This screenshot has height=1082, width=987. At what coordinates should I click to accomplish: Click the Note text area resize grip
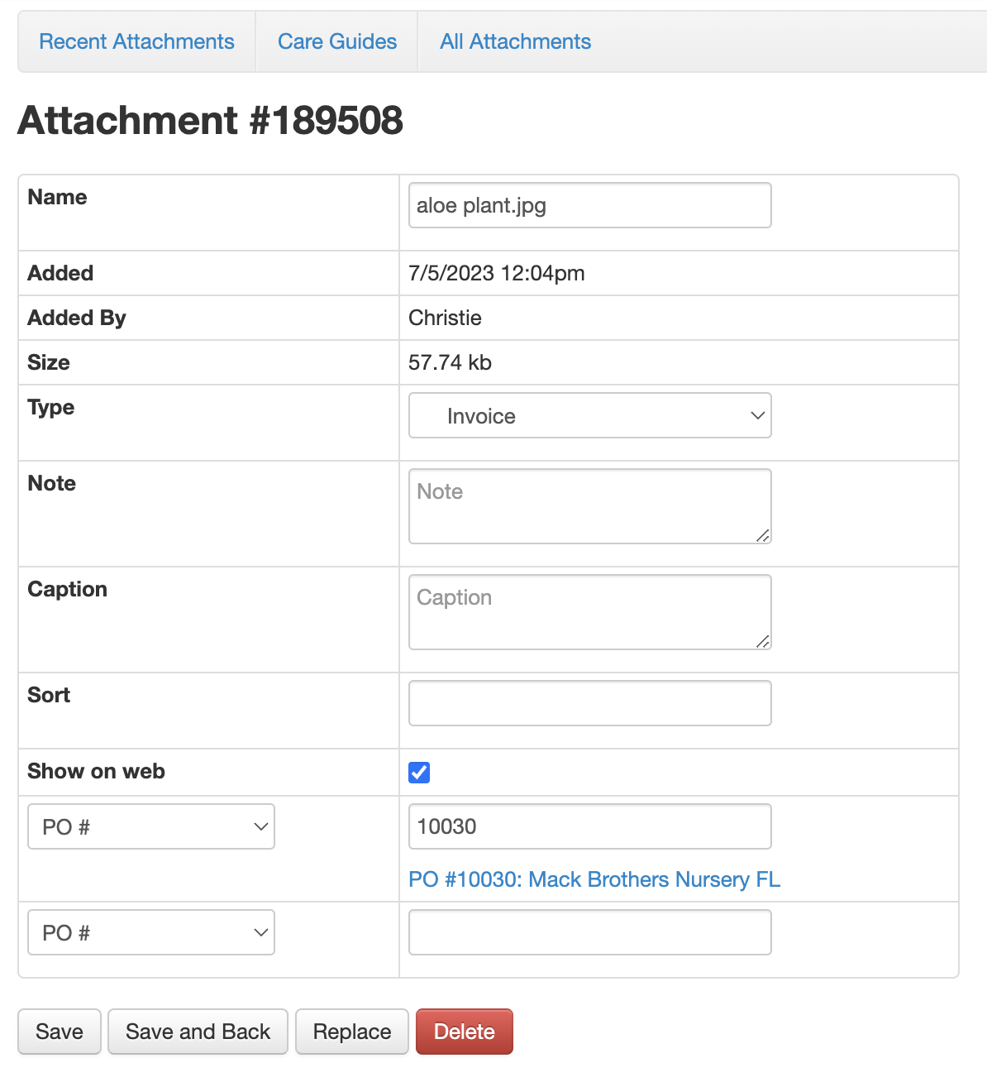[763, 536]
